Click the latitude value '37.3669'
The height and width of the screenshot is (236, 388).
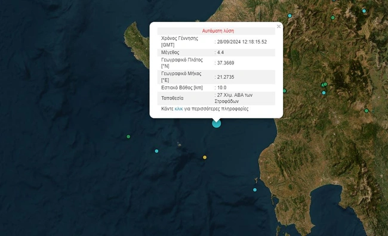(226, 63)
